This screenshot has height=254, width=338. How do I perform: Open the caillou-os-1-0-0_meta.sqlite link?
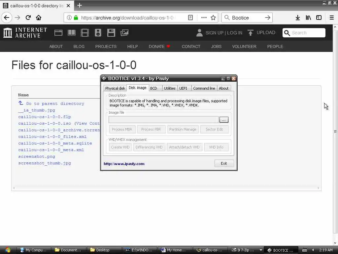[x=55, y=143]
